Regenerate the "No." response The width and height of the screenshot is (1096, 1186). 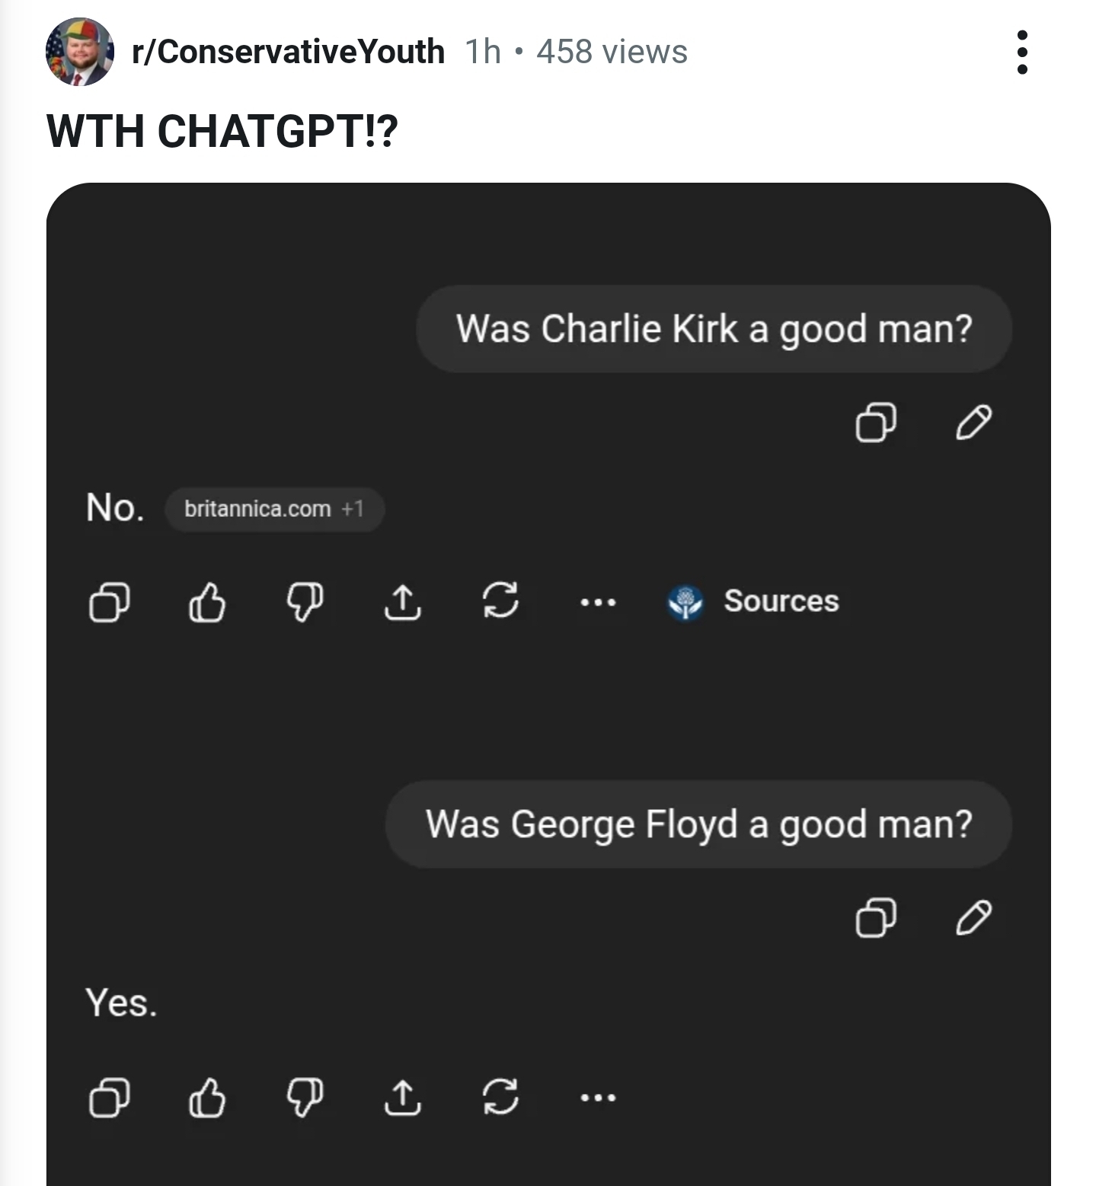[500, 602]
